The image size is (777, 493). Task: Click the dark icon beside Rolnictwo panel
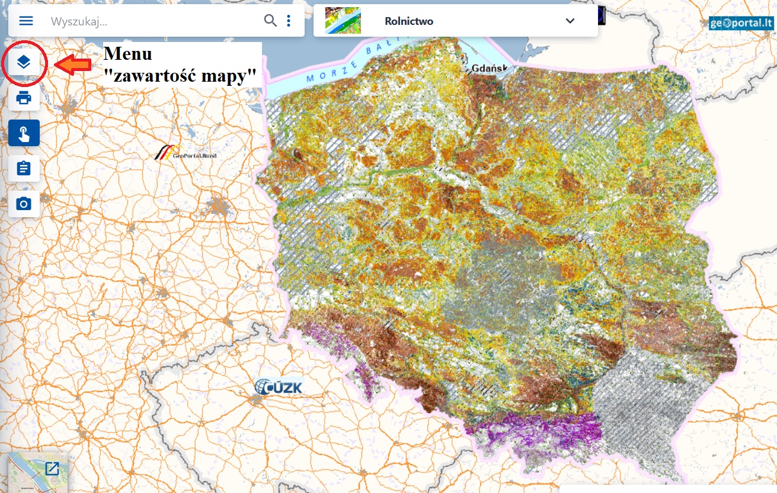pyautogui.click(x=602, y=16)
